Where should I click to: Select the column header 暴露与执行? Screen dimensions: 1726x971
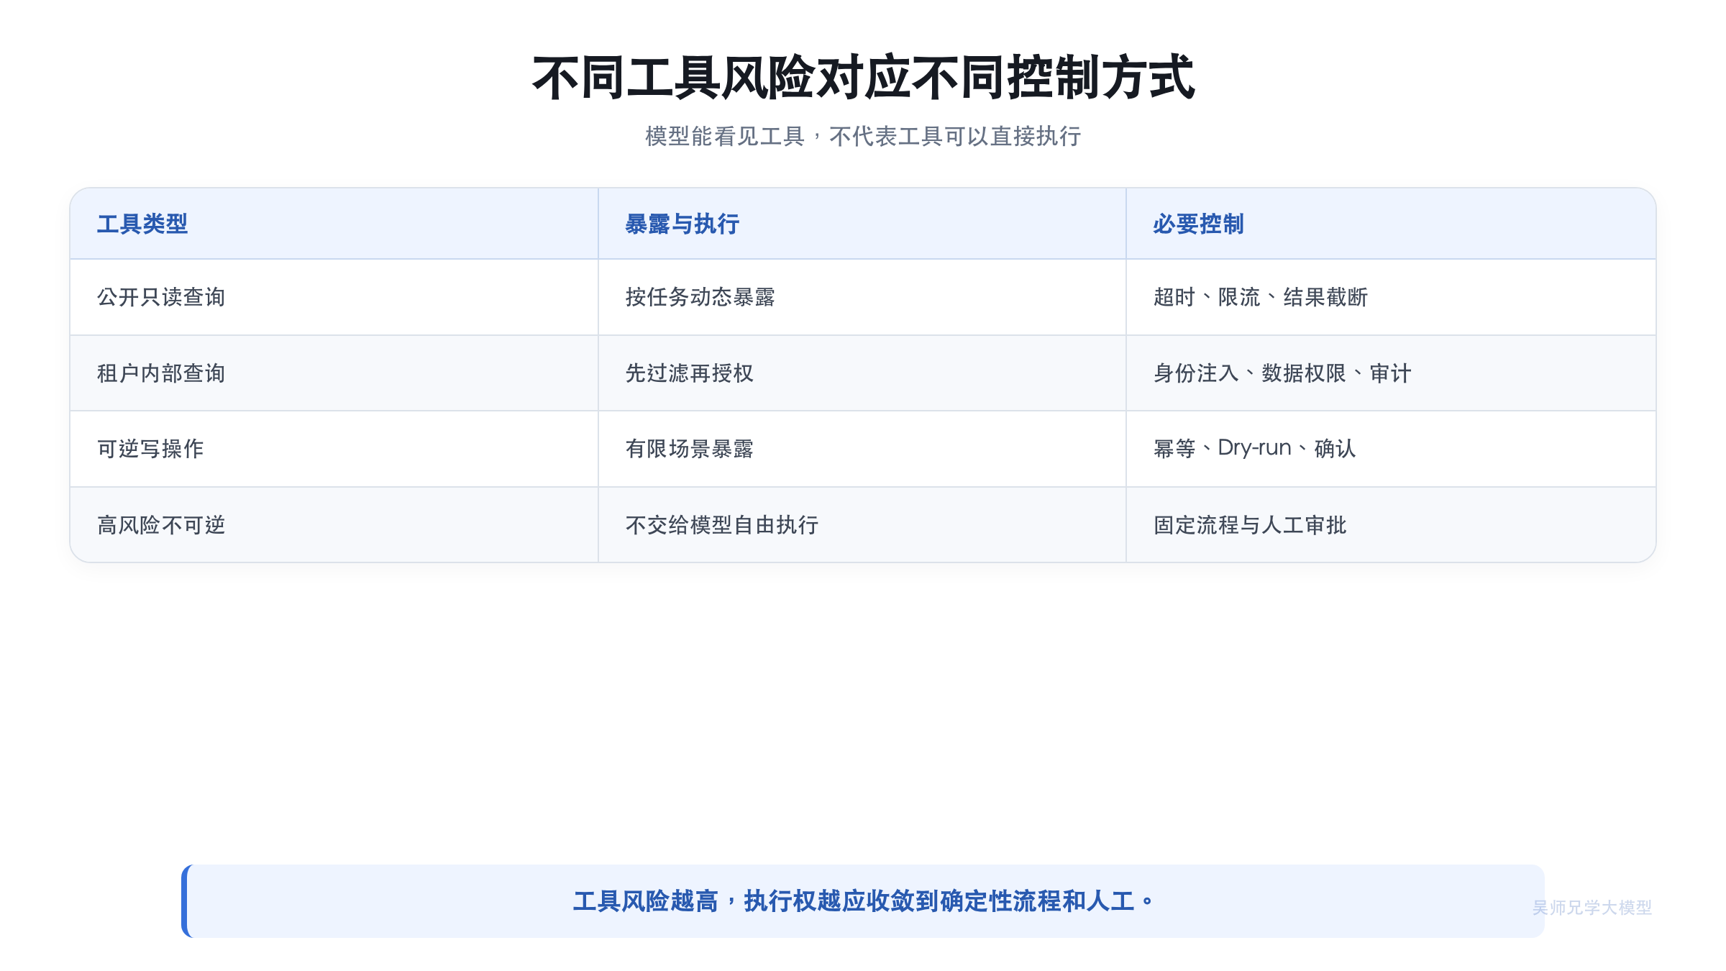pos(862,224)
